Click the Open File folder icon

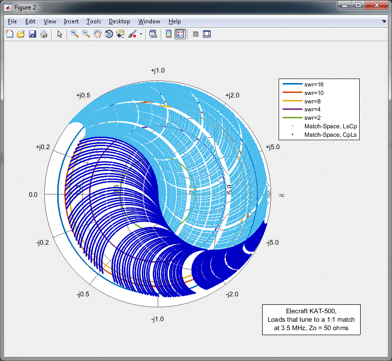21,34
